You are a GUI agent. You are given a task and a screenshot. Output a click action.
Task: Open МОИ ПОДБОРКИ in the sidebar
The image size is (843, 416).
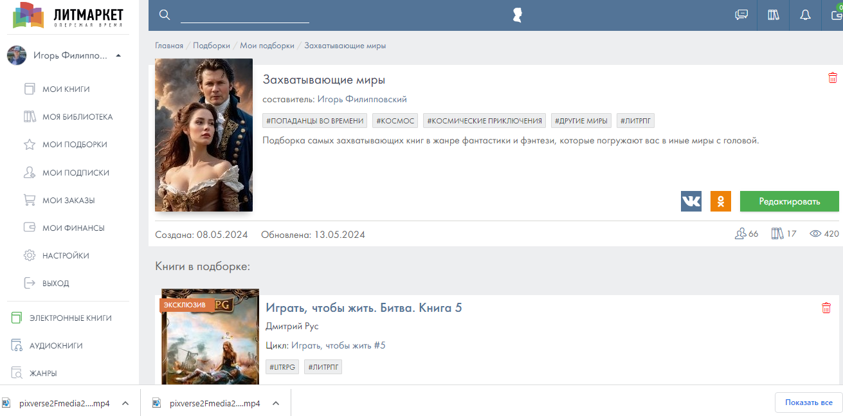pyautogui.click(x=75, y=145)
